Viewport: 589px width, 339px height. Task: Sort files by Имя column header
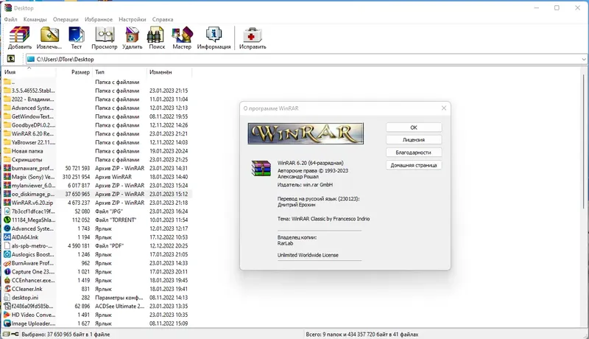pos(29,71)
